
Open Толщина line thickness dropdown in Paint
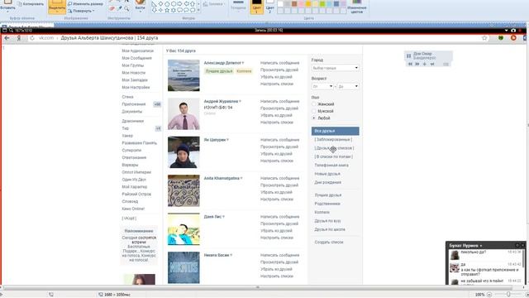(238, 6)
